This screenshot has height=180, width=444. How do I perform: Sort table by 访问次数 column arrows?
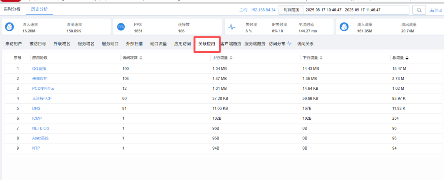point(141,58)
